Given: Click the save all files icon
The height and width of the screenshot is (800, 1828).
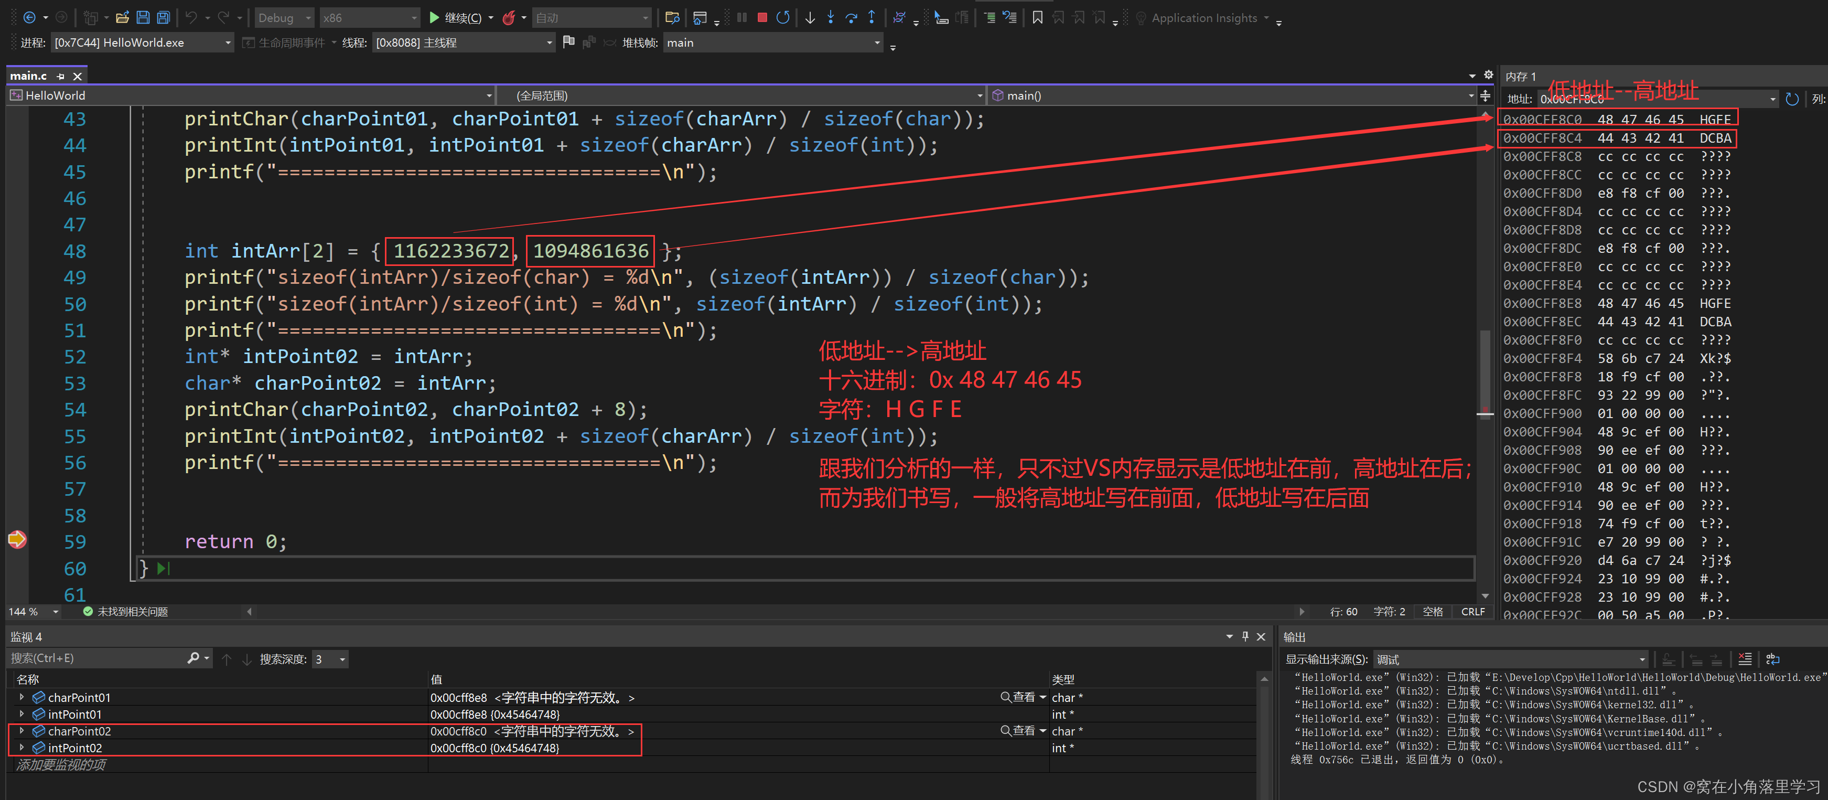Looking at the screenshot, I should point(163,18).
